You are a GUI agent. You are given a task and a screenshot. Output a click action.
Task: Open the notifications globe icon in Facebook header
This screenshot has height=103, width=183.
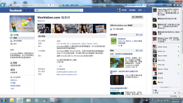click(32, 11)
